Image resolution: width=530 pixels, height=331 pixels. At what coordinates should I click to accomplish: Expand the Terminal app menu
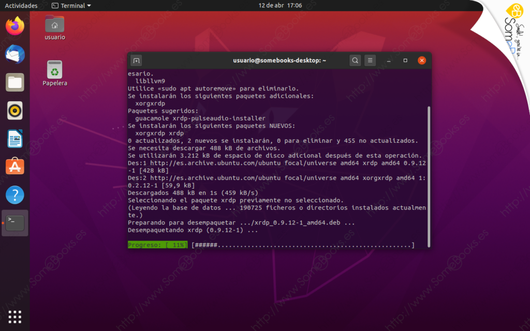(71, 6)
